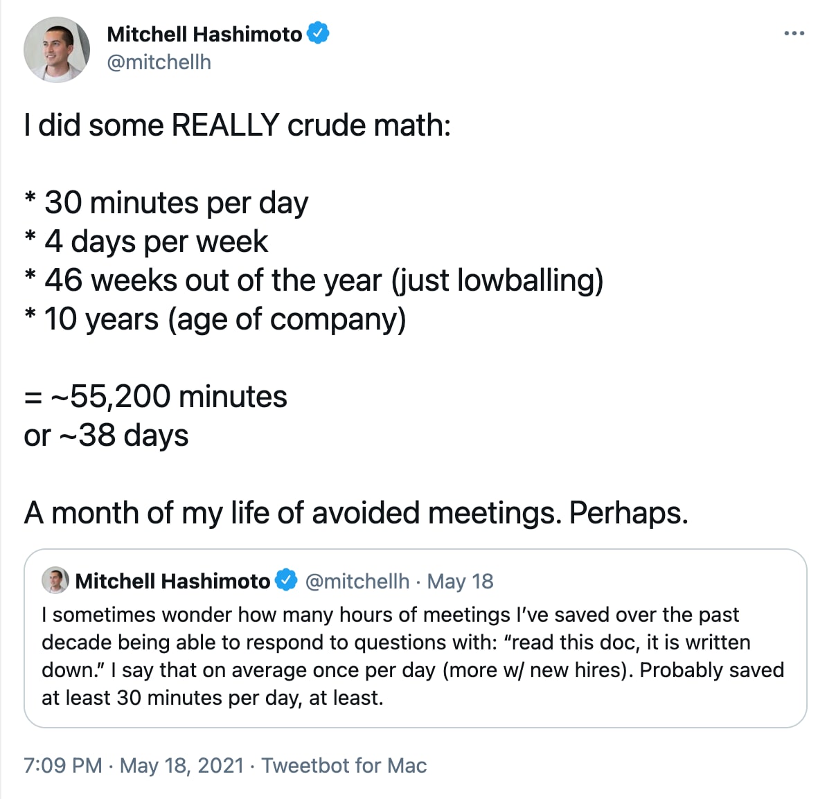Click the 7:09 PM timestamp
The image size is (827, 799).
(63, 765)
